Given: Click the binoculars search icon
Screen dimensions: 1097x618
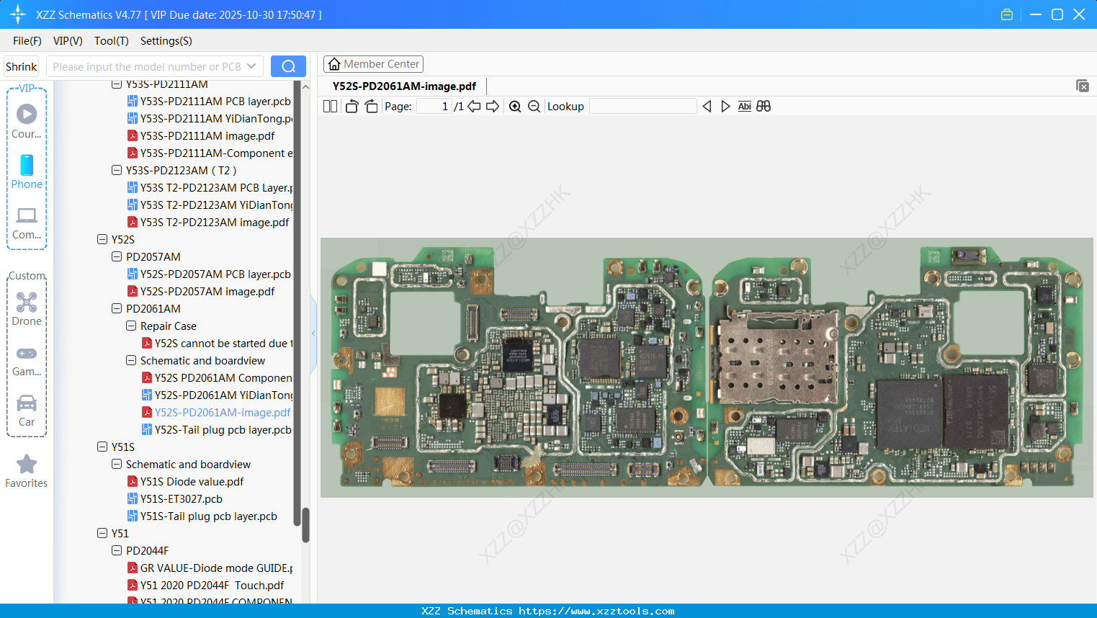Looking at the screenshot, I should coord(764,107).
